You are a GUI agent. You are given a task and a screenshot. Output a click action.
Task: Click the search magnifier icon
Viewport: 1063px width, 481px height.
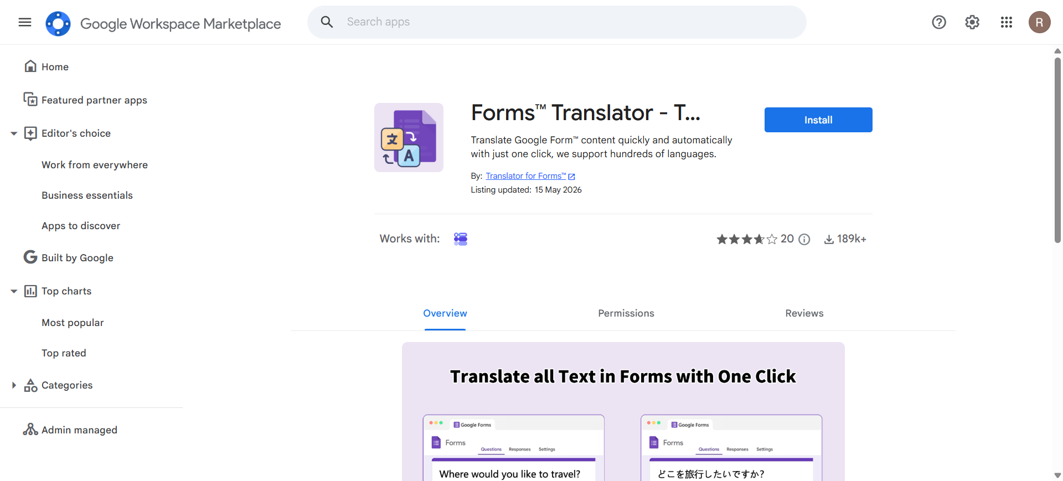coord(327,22)
